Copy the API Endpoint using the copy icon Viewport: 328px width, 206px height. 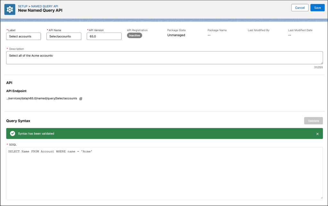[x=80, y=98]
